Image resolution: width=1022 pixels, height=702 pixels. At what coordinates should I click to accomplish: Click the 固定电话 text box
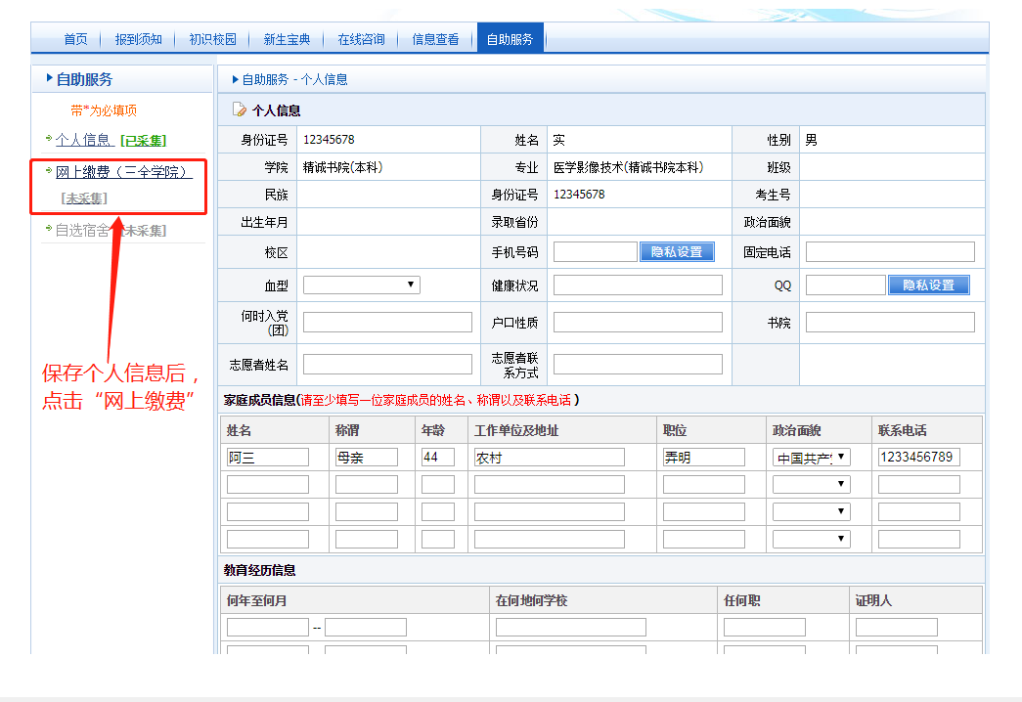pos(890,252)
